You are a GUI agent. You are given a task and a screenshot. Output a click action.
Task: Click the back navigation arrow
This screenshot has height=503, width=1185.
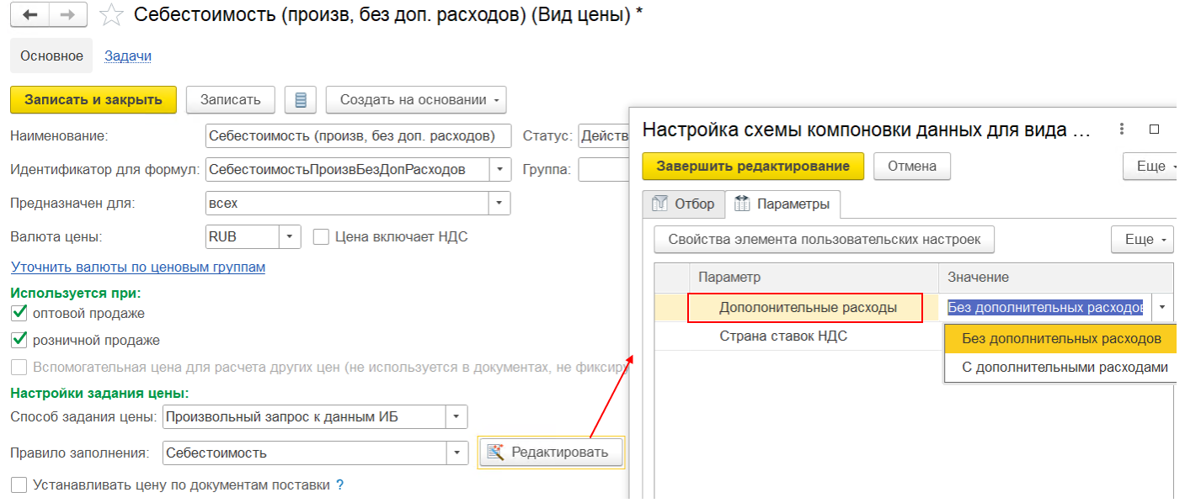pos(29,15)
